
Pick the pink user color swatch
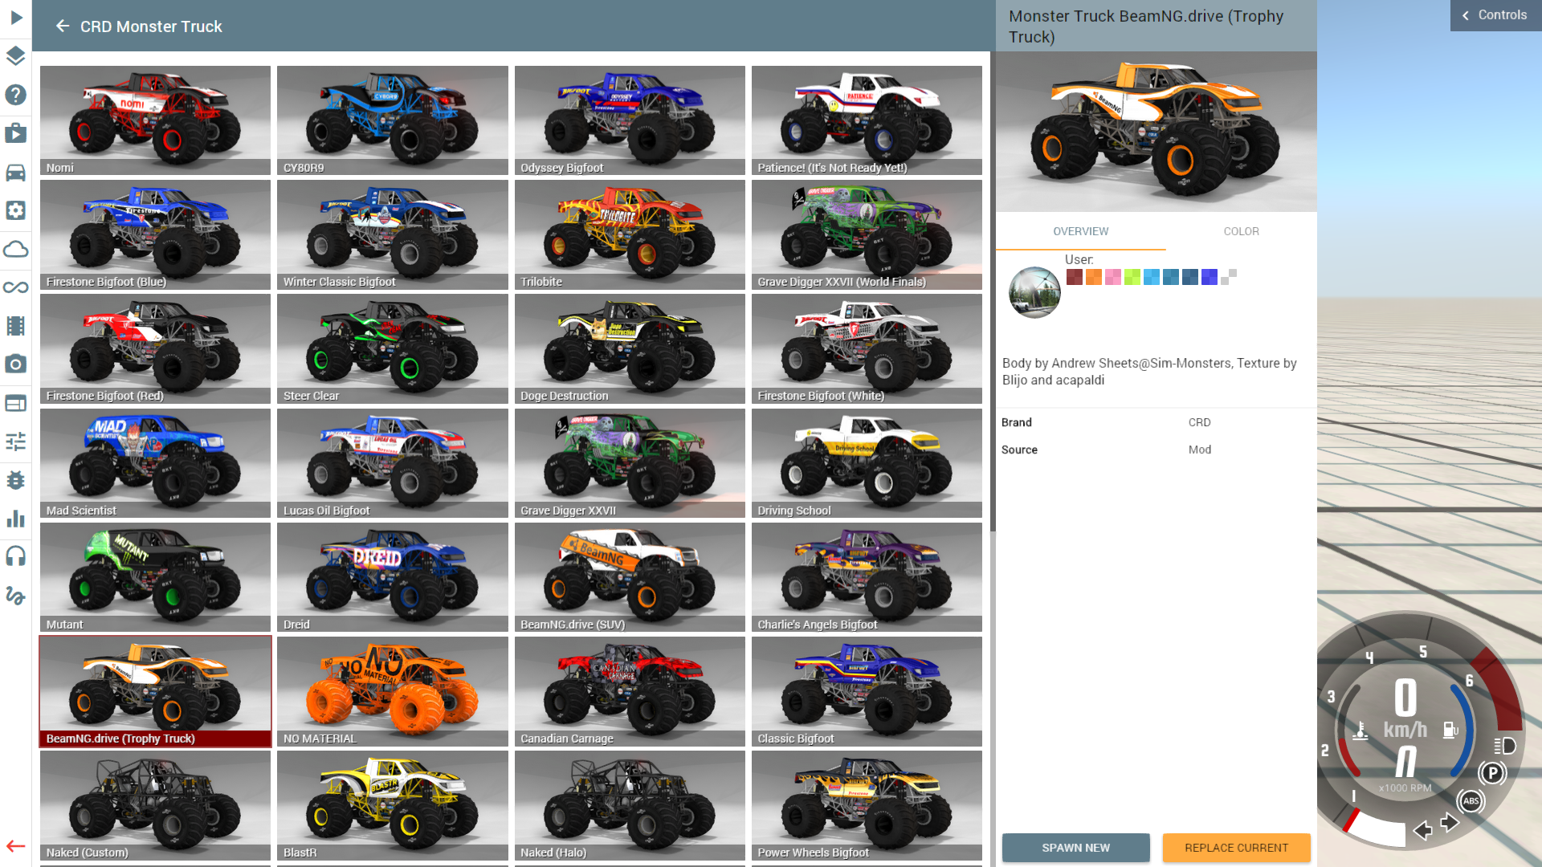click(x=1112, y=277)
